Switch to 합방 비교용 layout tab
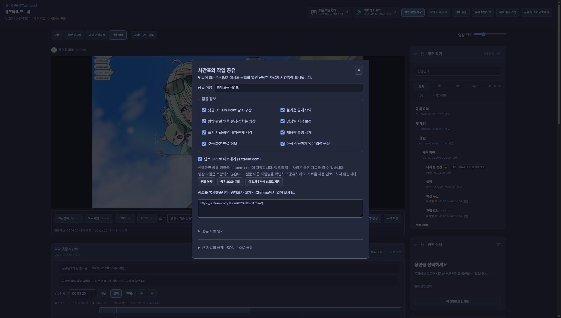 pos(74,35)
